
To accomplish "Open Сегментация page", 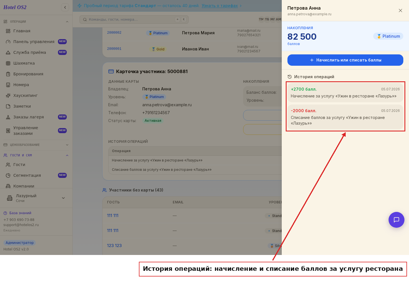I will (36, 175).
